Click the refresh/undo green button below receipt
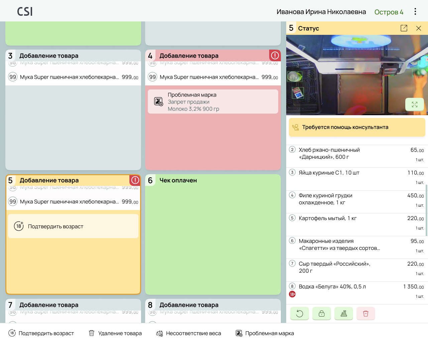This screenshot has height=343, width=428. pyautogui.click(x=300, y=314)
